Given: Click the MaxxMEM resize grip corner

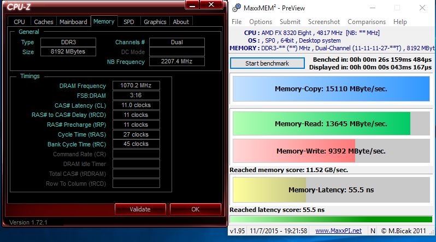Looking at the screenshot, I should tap(432, 232).
